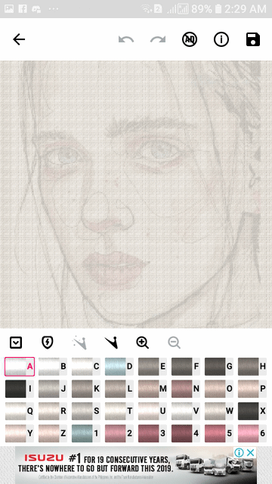Select thread color A
Viewport: 272px width, 484px height.
pos(20,366)
